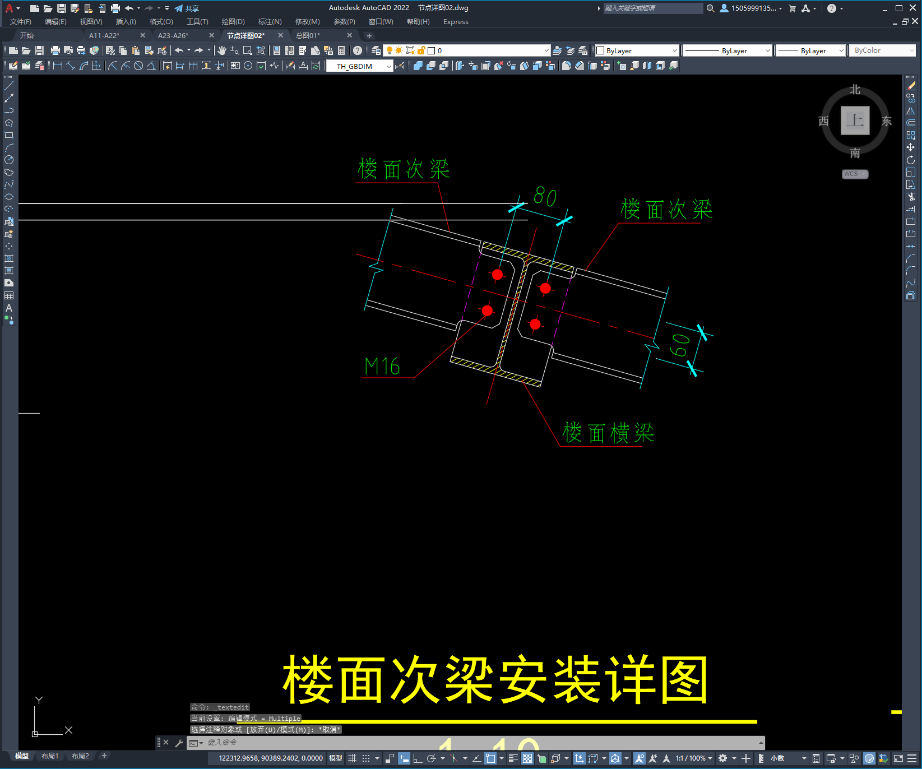This screenshot has height=769, width=922.
Task: Click the ViewCube top face 上
Action: tap(855, 120)
